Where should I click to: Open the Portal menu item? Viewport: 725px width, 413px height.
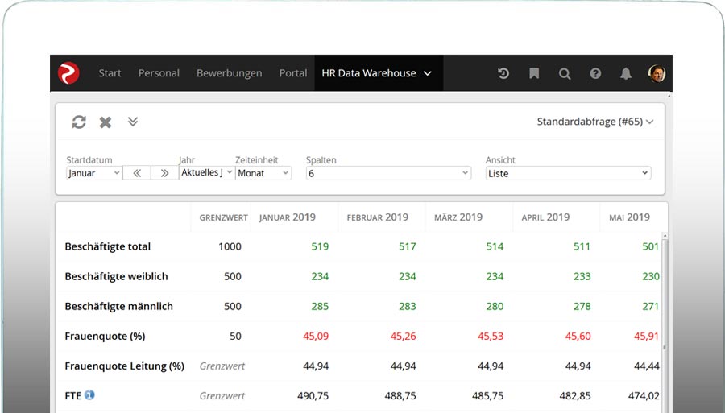pyautogui.click(x=293, y=73)
